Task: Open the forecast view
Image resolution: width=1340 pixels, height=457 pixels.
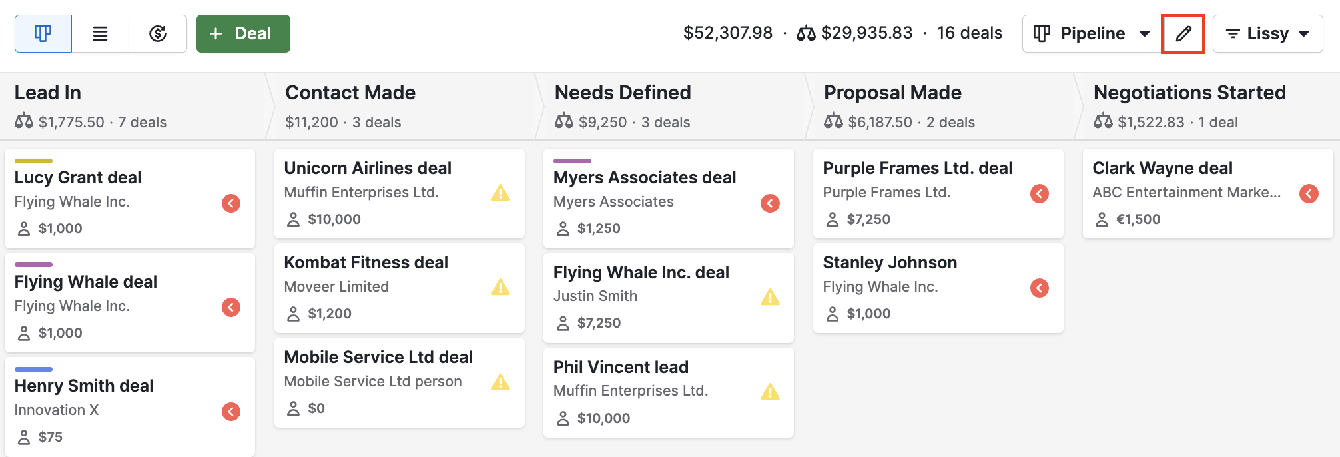Action: pos(158,33)
